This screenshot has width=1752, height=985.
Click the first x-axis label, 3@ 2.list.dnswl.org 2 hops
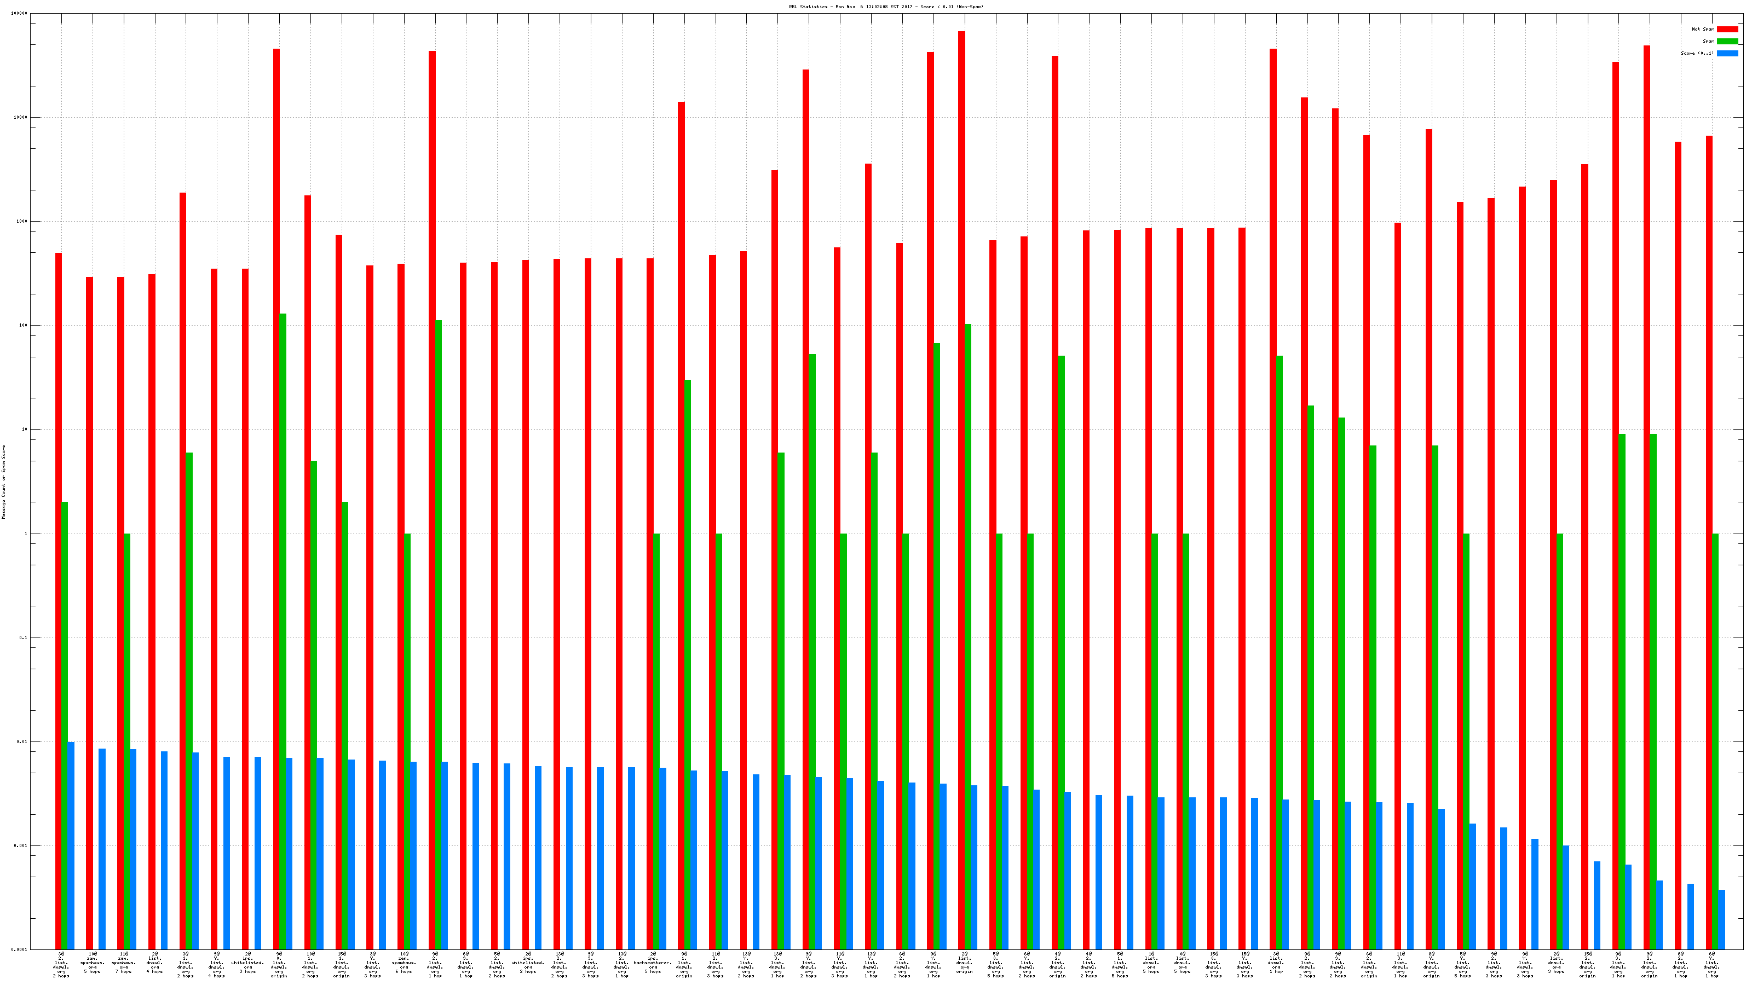tap(61, 965)
